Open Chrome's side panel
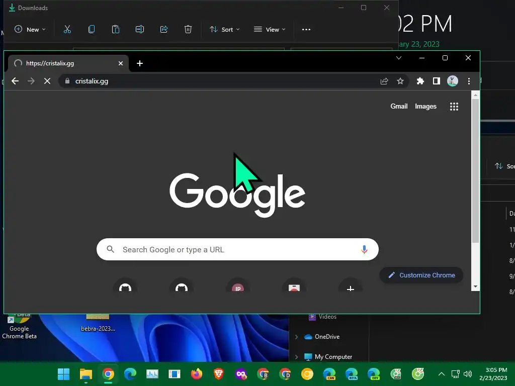The width and height of the screenshot is (515, 386). (x=437, y=81)
